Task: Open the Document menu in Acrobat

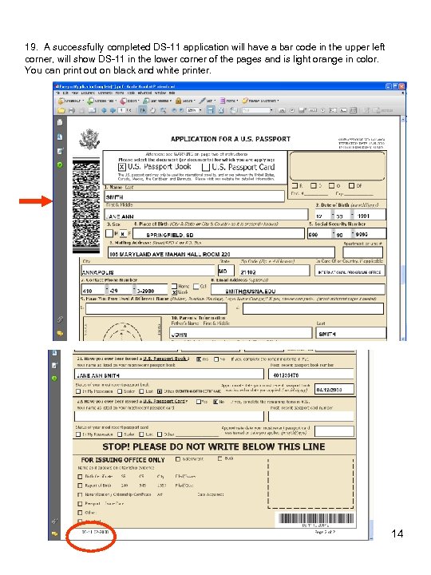Action: 88,93
